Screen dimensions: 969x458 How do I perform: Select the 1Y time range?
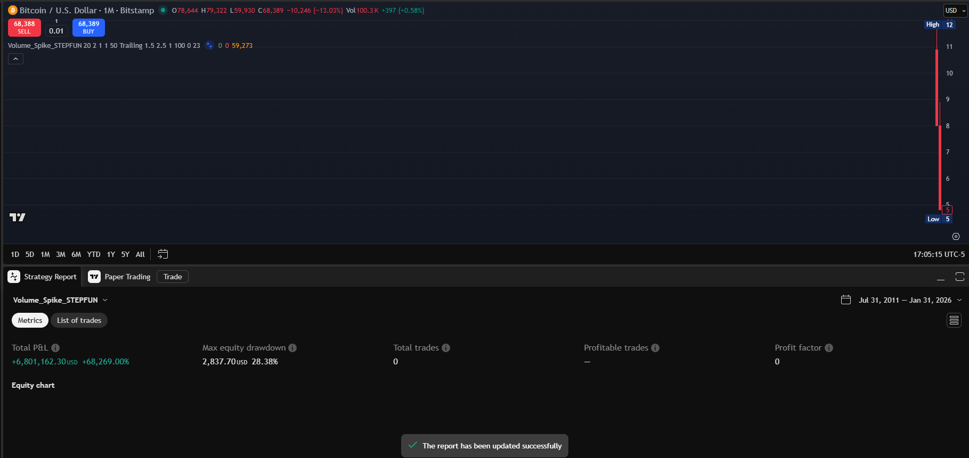point(111,254)
